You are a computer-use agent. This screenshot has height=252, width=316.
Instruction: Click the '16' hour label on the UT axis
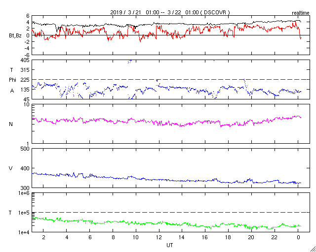coord(205,238)
